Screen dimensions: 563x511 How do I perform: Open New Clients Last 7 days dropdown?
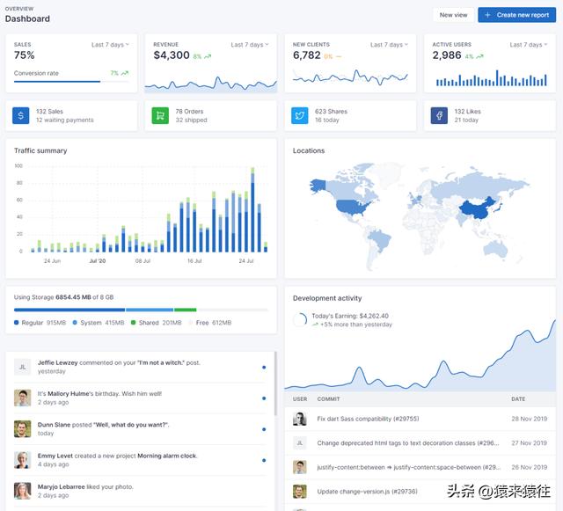click(x=389, y=44)
